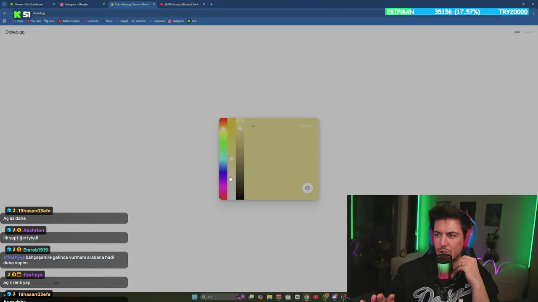Open Microsoft Store from taskbar
Image resolution: width=538 pixels, height=302 pixels.
click(x=288, y=297)
